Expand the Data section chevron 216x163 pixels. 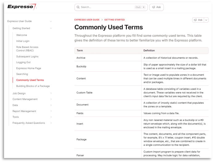pyautogui.click(x=51, y=105)
